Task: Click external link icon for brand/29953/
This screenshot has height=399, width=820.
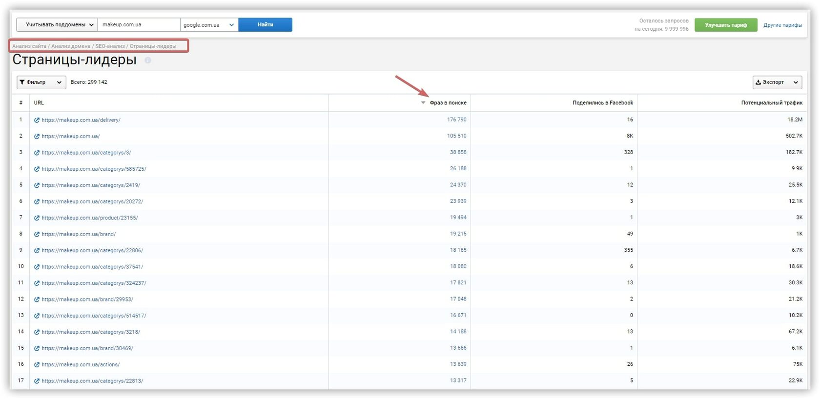Action: [37, 299]
